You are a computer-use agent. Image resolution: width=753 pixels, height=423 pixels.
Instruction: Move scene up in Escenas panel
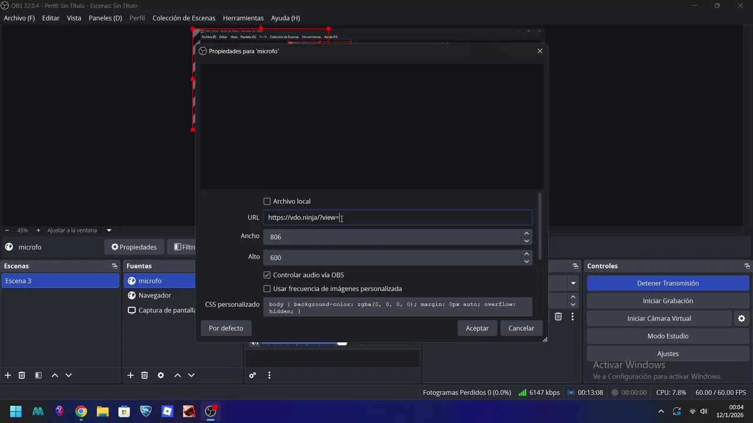(55, 375)
